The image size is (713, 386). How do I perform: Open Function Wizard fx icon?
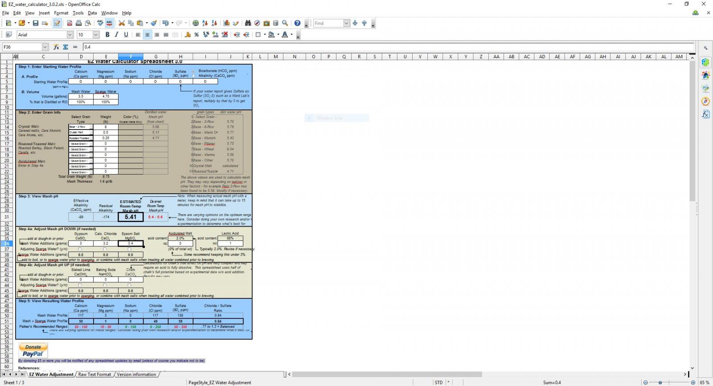point(56,47)
